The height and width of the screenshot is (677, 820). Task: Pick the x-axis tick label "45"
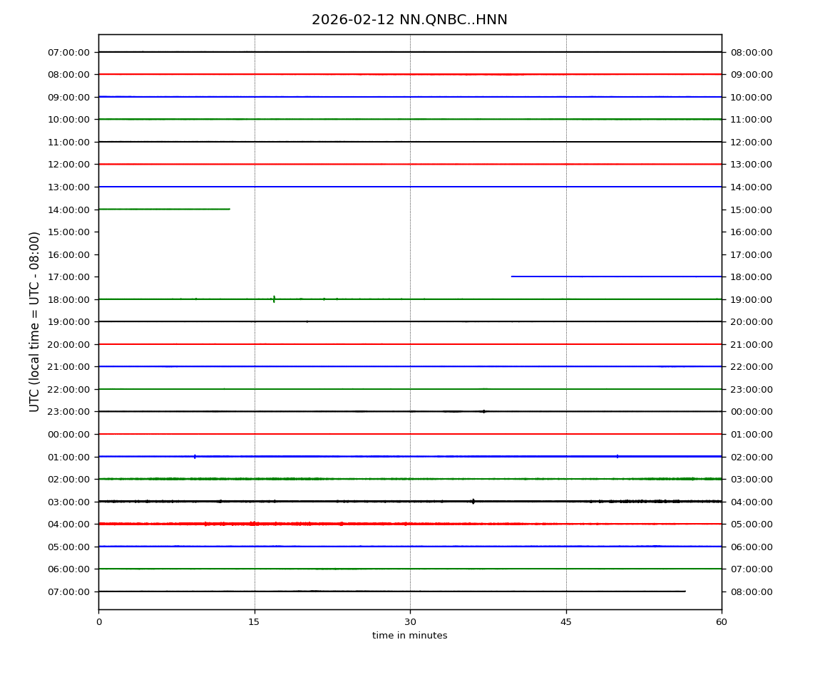click(x=566, y=622)
